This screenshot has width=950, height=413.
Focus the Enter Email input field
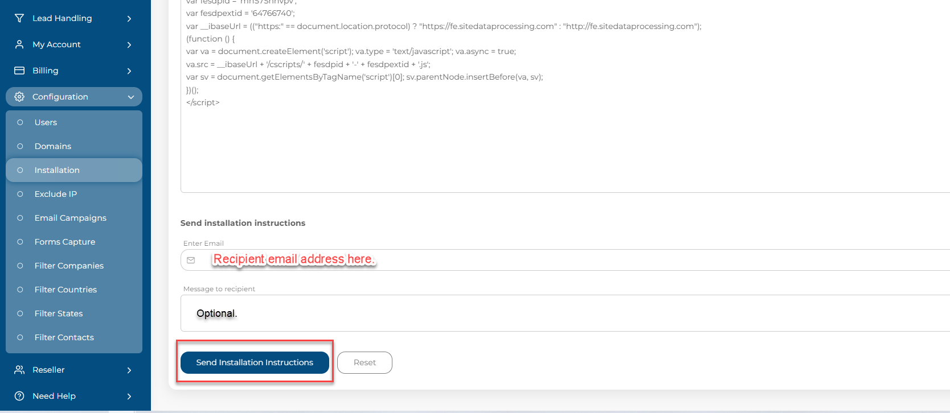click(x=565, y=260)
